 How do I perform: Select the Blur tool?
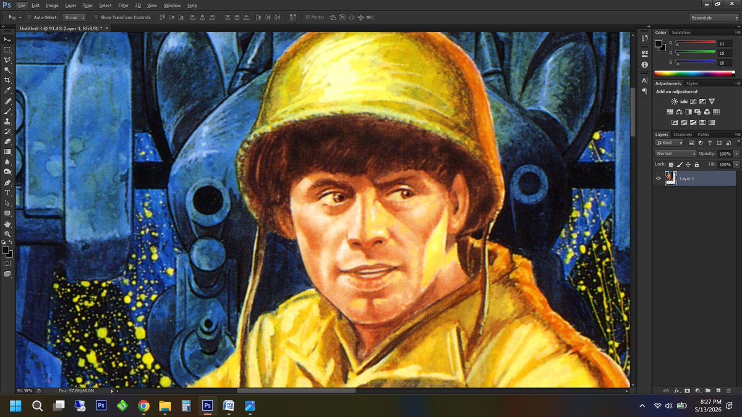point(7,162)
